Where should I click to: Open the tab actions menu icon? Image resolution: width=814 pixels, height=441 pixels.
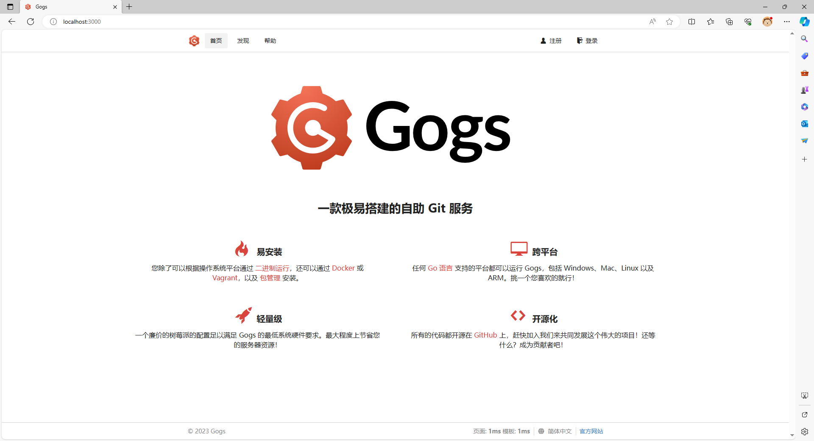tap(10, 7)
